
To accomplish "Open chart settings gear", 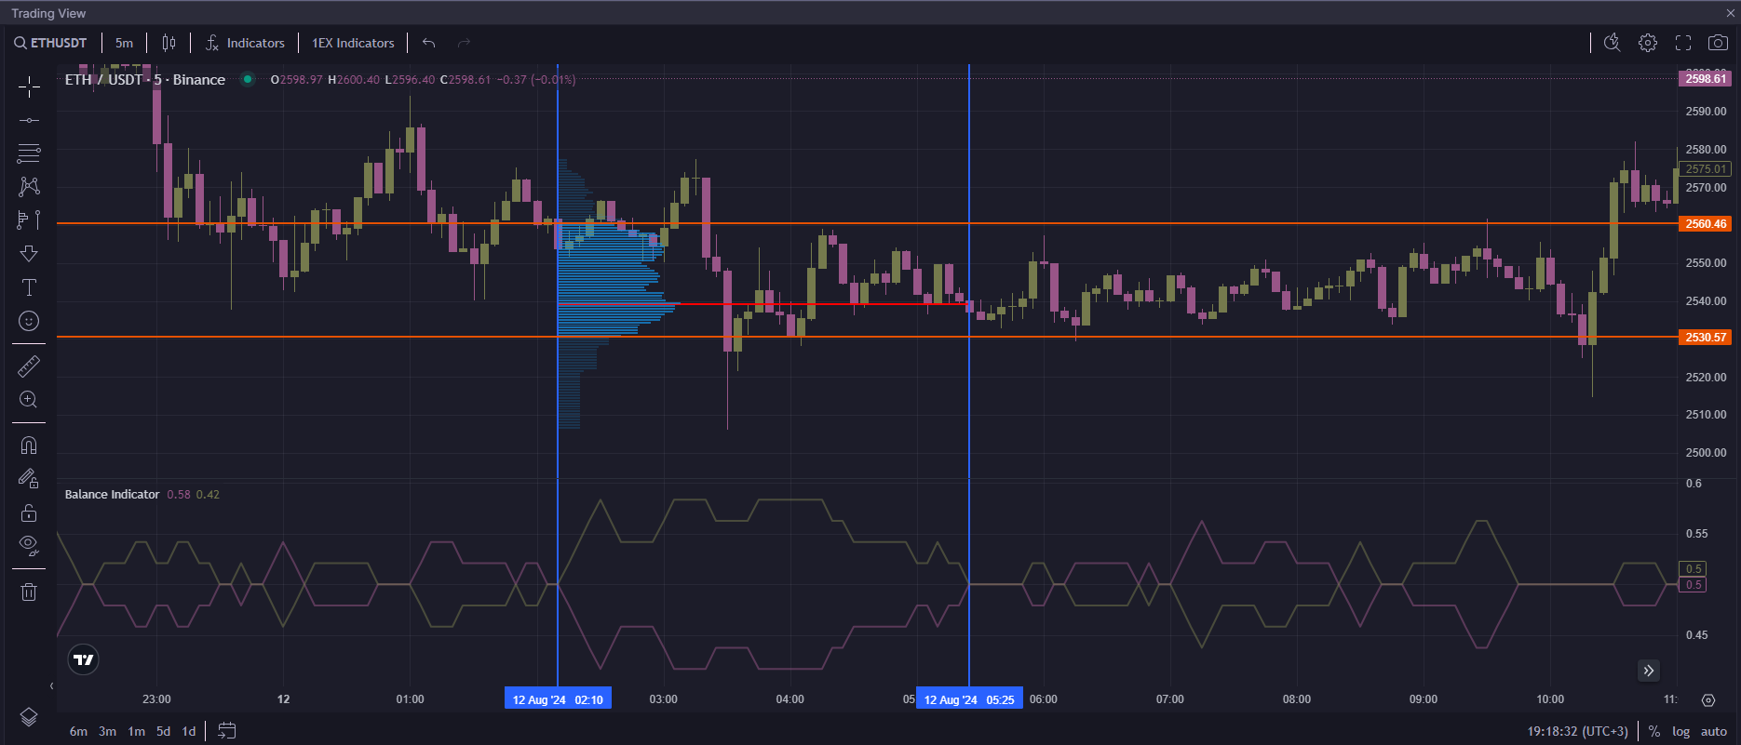I will [x=1648, y=43].
